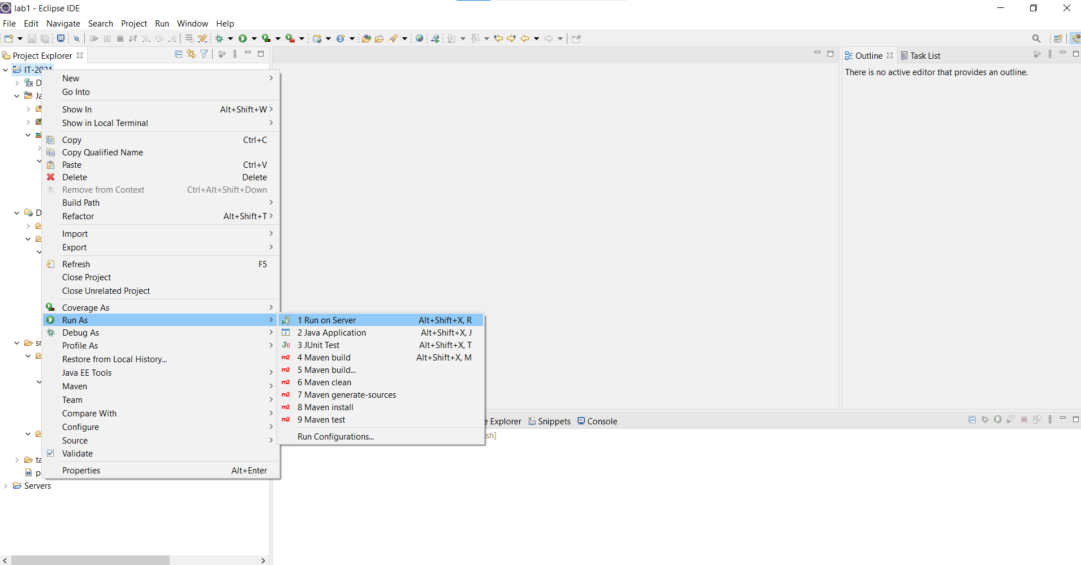Click the Step Over debug icon
Image resolution: width=1081 pixels, height=565 pixels.
click(x=160, y=38)
